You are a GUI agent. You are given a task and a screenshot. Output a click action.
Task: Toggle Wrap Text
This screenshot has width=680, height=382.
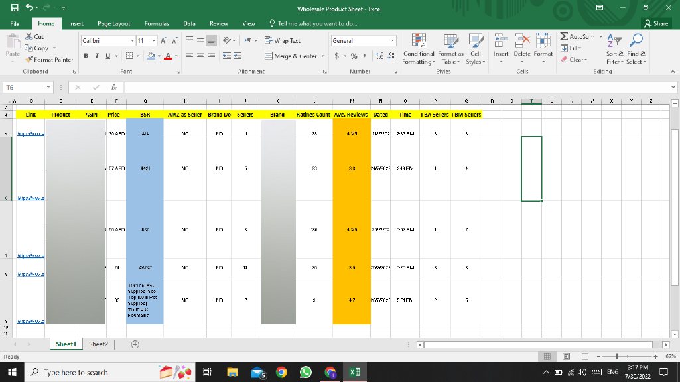(x=283, y=40)
